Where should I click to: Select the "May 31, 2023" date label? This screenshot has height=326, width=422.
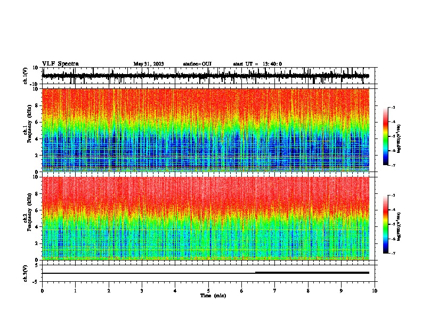[x=149, y=64]
